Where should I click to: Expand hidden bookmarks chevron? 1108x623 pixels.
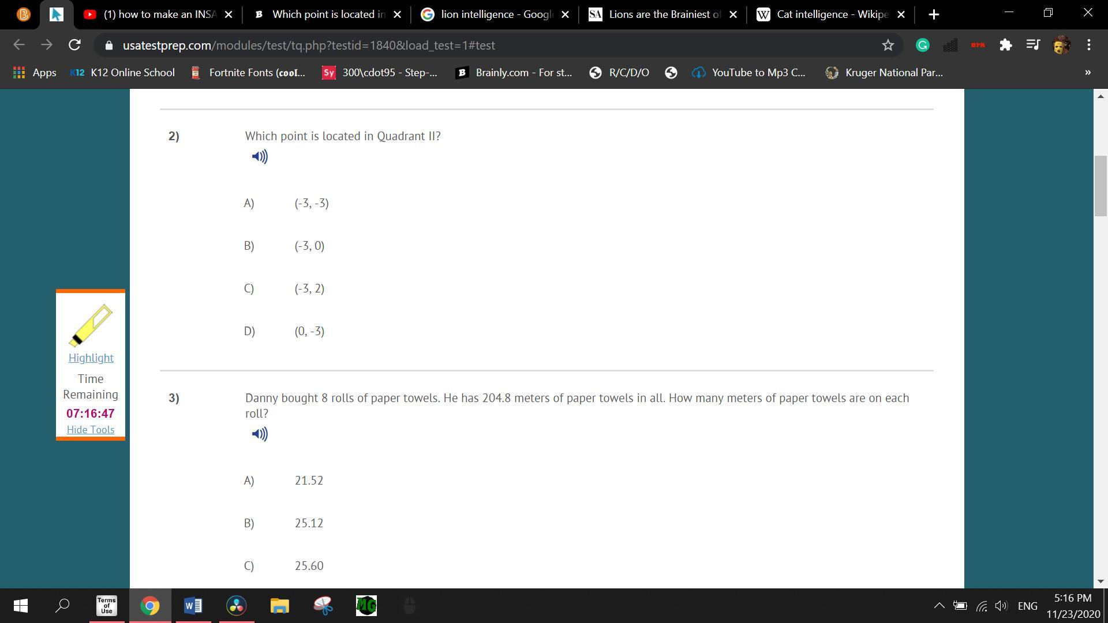1087,73
